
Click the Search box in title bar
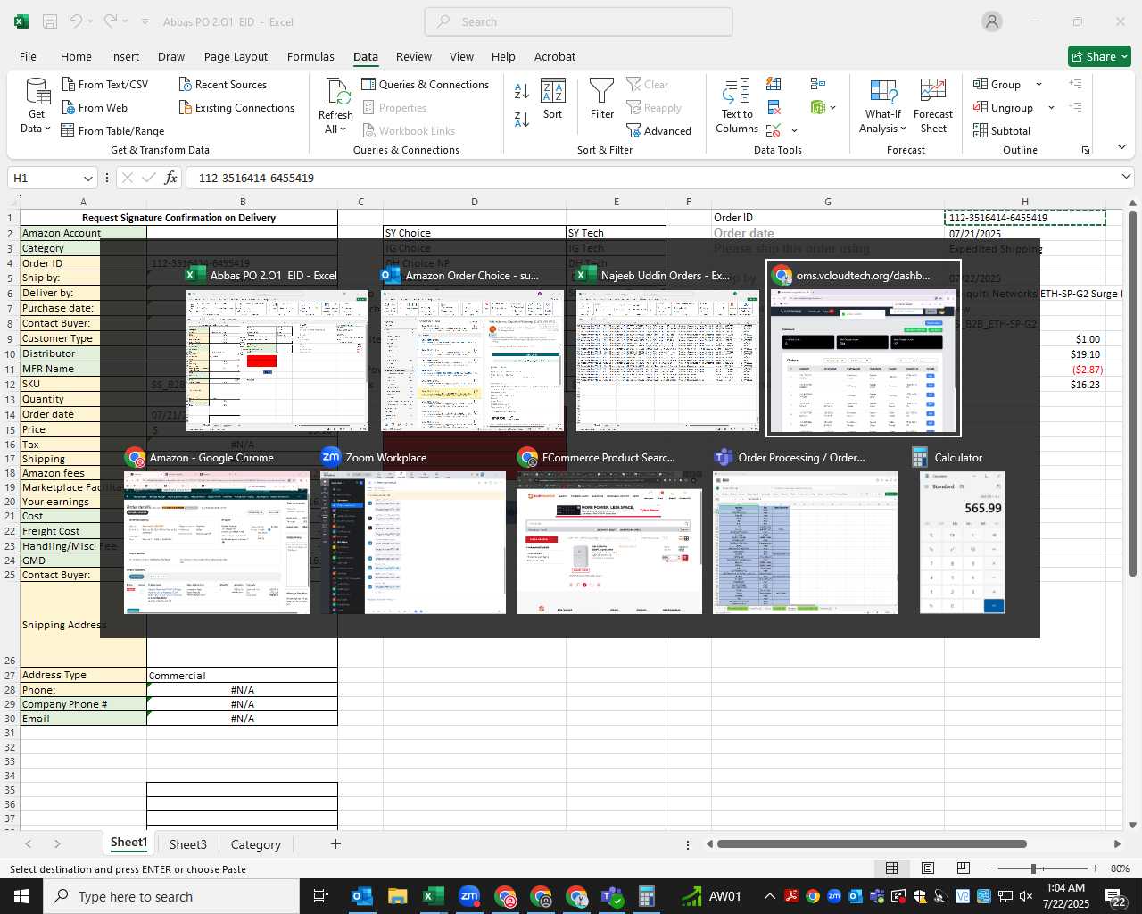(x=578, y=21)
